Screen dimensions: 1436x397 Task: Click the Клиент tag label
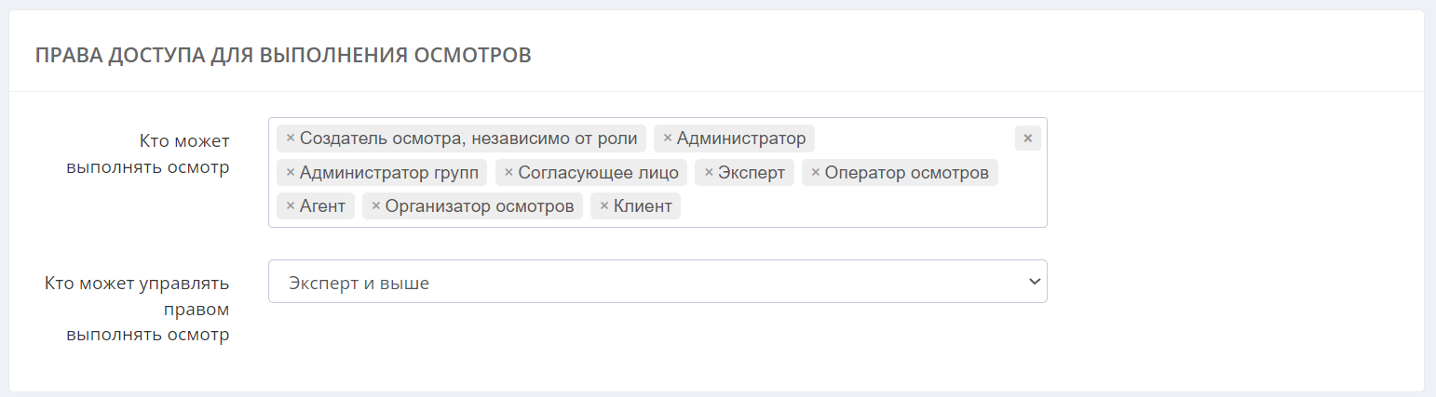[643, 205]
